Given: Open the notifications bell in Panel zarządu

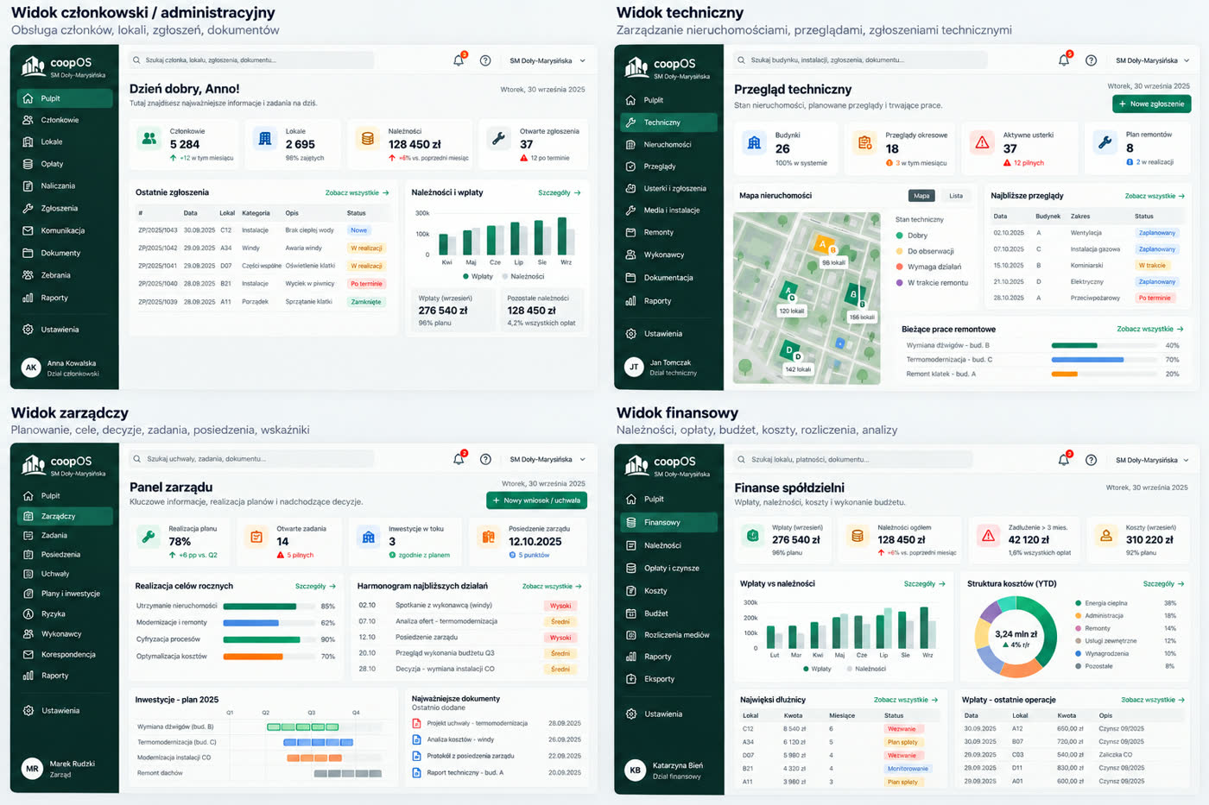Looking at the screenshot, I should pyautogui.click(x=459, y=459).
